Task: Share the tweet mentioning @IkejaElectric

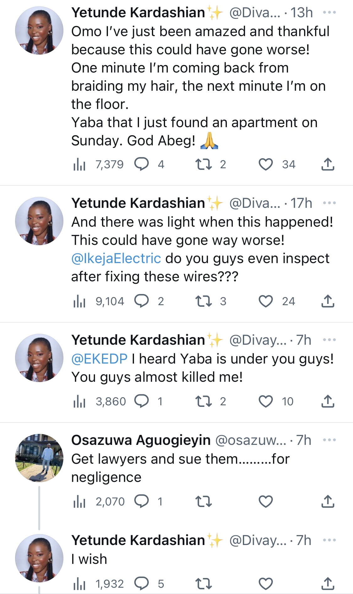Action: point(328,301)
